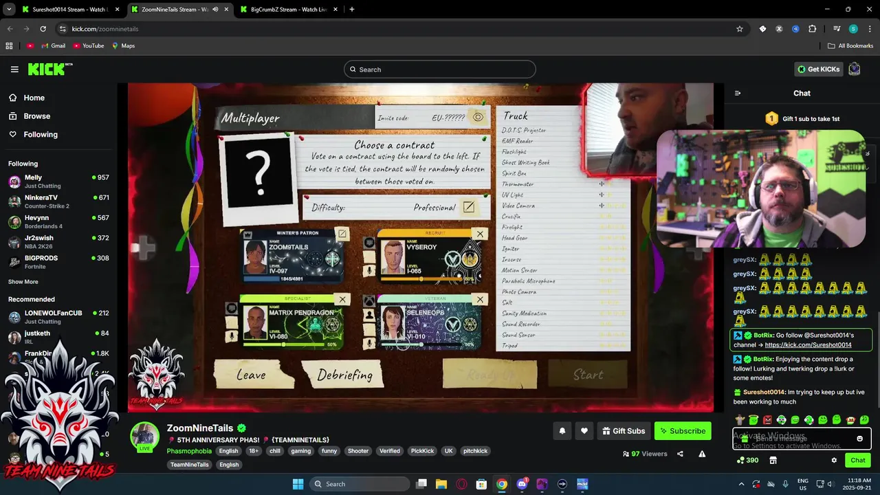Remove MATRIX PENDRAGON with X button
Screen dimensions: 880x495
[x=342, y=299]
